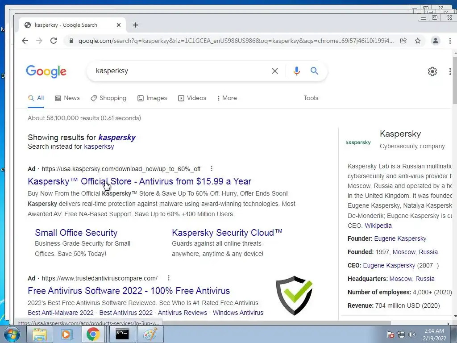
Task: Click the Best Antivirus 2022 sitelink
Action: click(x=126, y=313)
